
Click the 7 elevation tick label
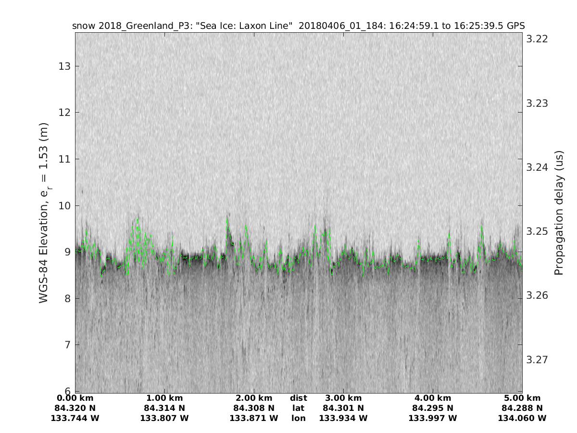(x=67, y=344)
